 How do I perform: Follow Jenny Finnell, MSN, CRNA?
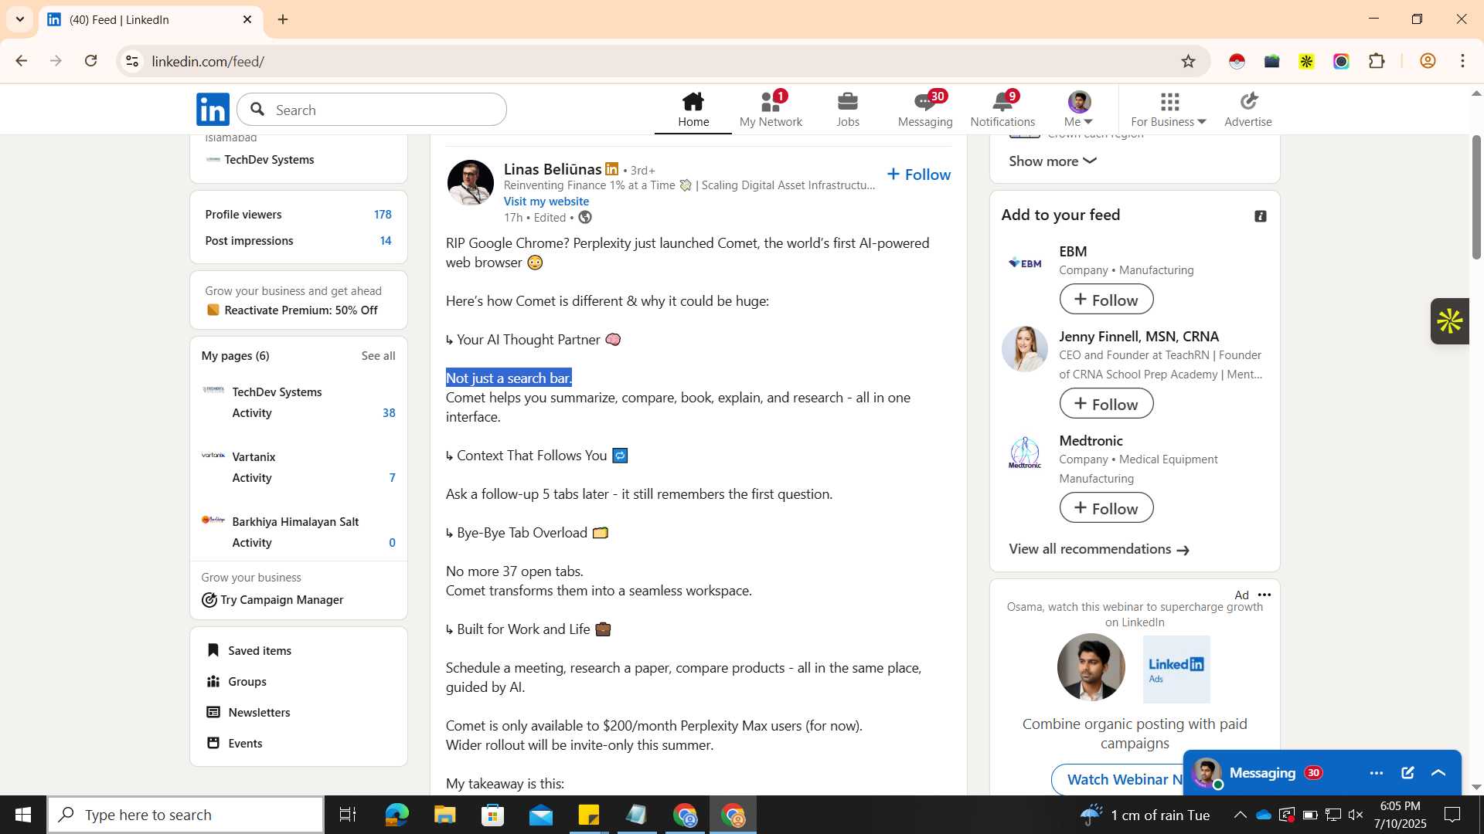pyautogui.click(x=1106, y=404)
